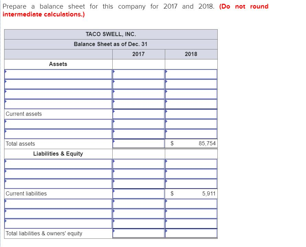Select the 2017 cell in second Assets row
Viewport: 306px width, 247px height.
click(x=138, y=84)
